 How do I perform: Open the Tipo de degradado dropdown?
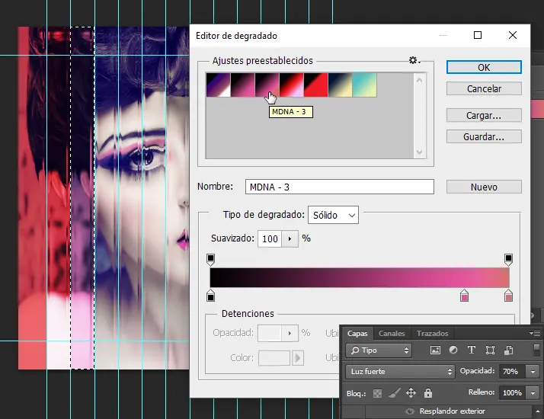(333, 216)
